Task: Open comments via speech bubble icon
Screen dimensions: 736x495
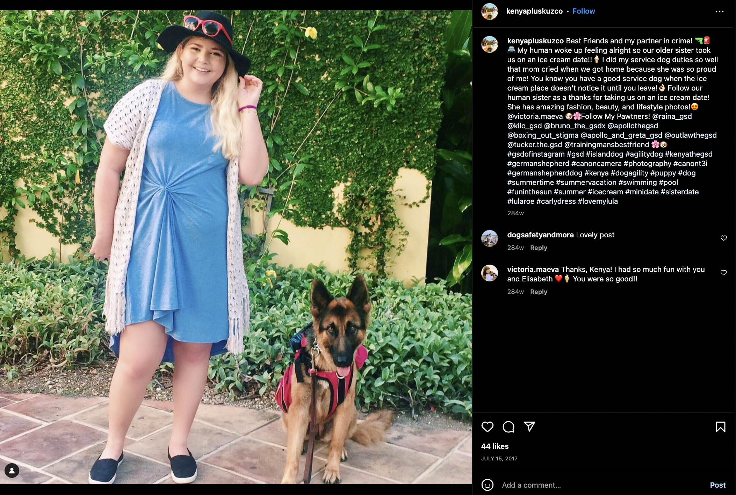Action: point(508,427)
